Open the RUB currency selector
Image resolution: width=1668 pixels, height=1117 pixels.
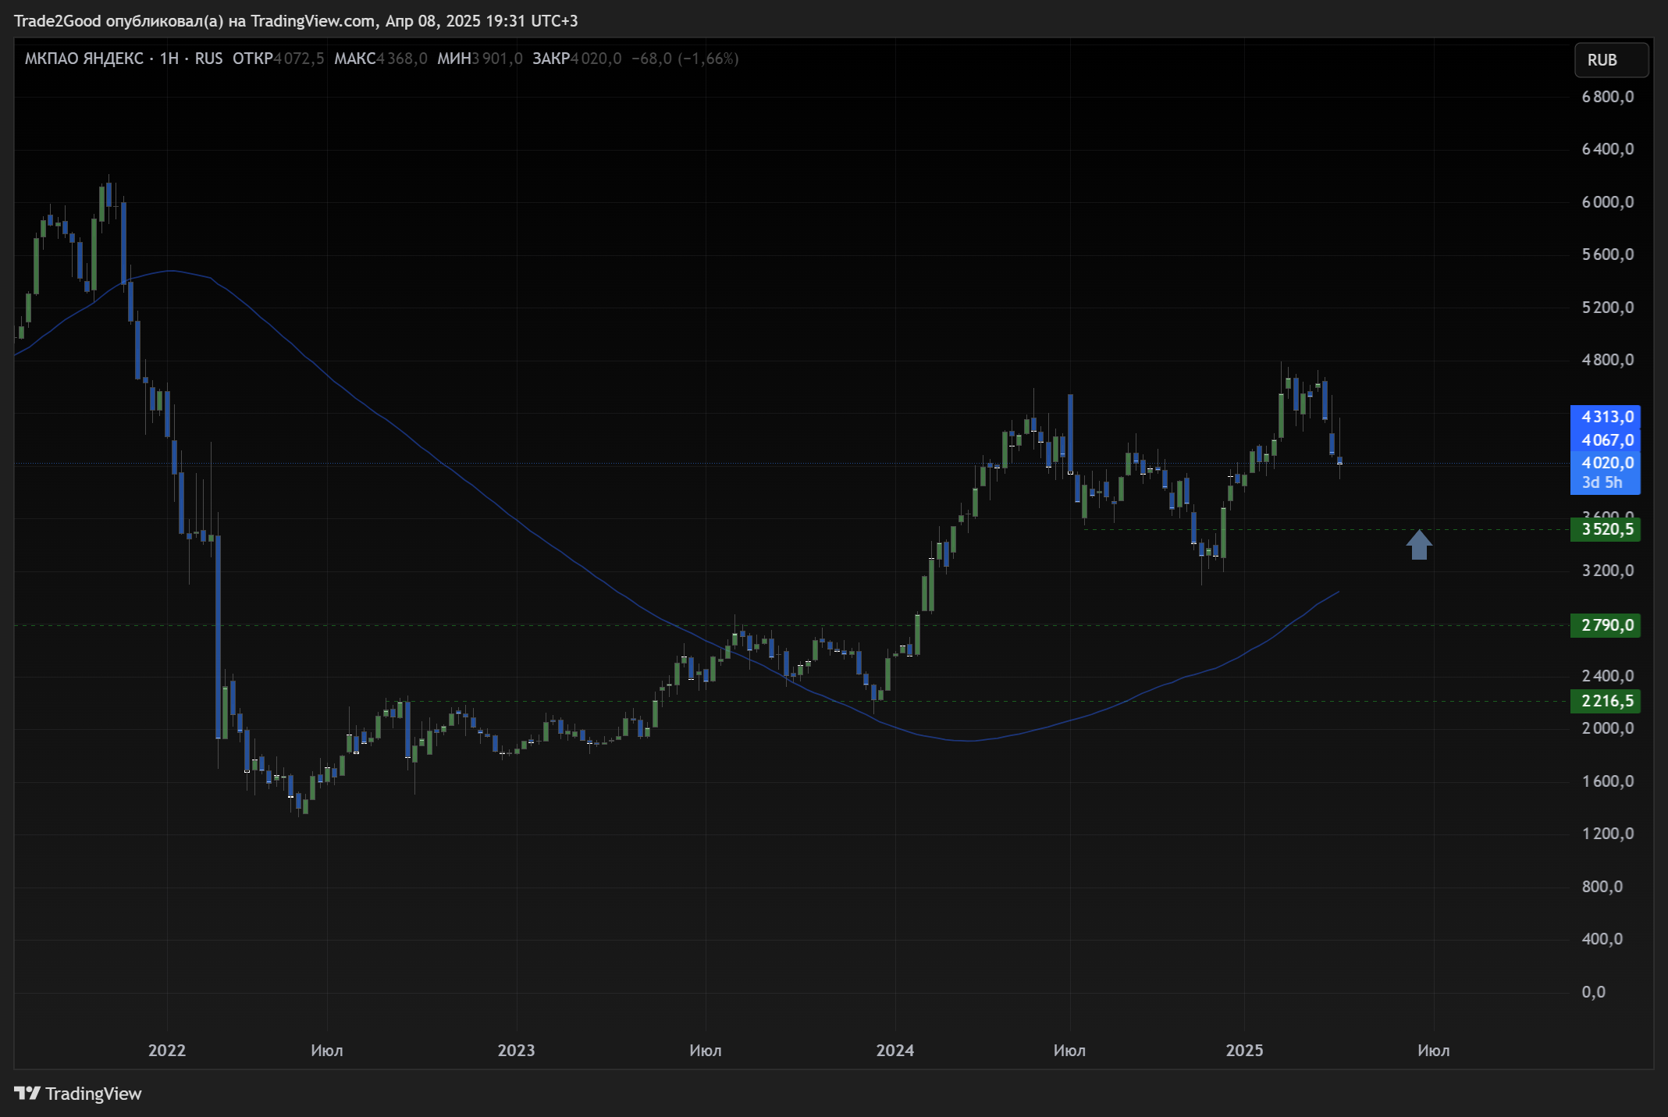click(1609, 60)
